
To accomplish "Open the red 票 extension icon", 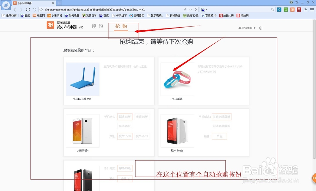I will pos(299,9).
